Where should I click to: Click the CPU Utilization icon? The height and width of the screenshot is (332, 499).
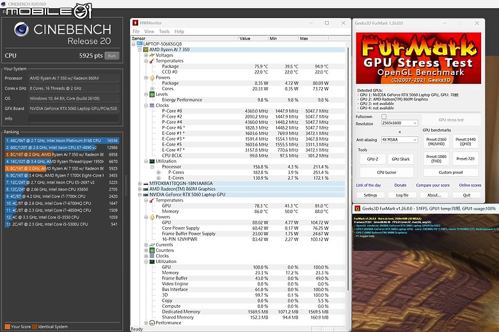click(x=152, y=161)
